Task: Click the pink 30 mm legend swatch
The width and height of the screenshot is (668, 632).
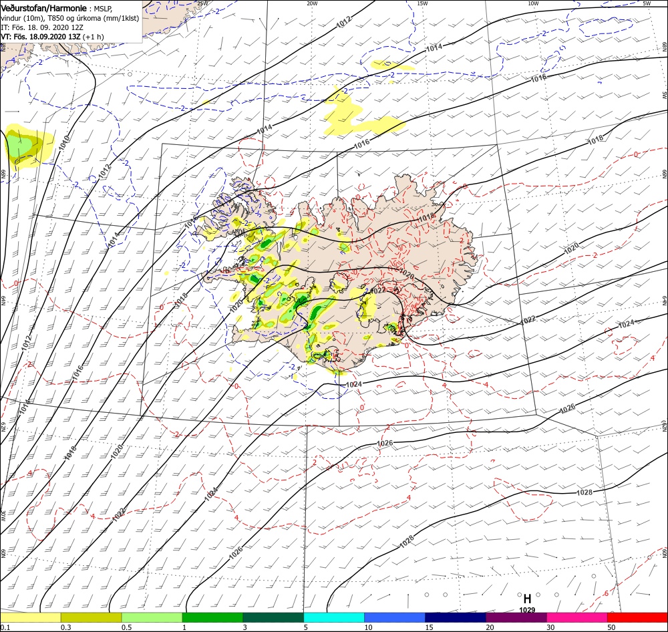Action: [x=577, y=617]
